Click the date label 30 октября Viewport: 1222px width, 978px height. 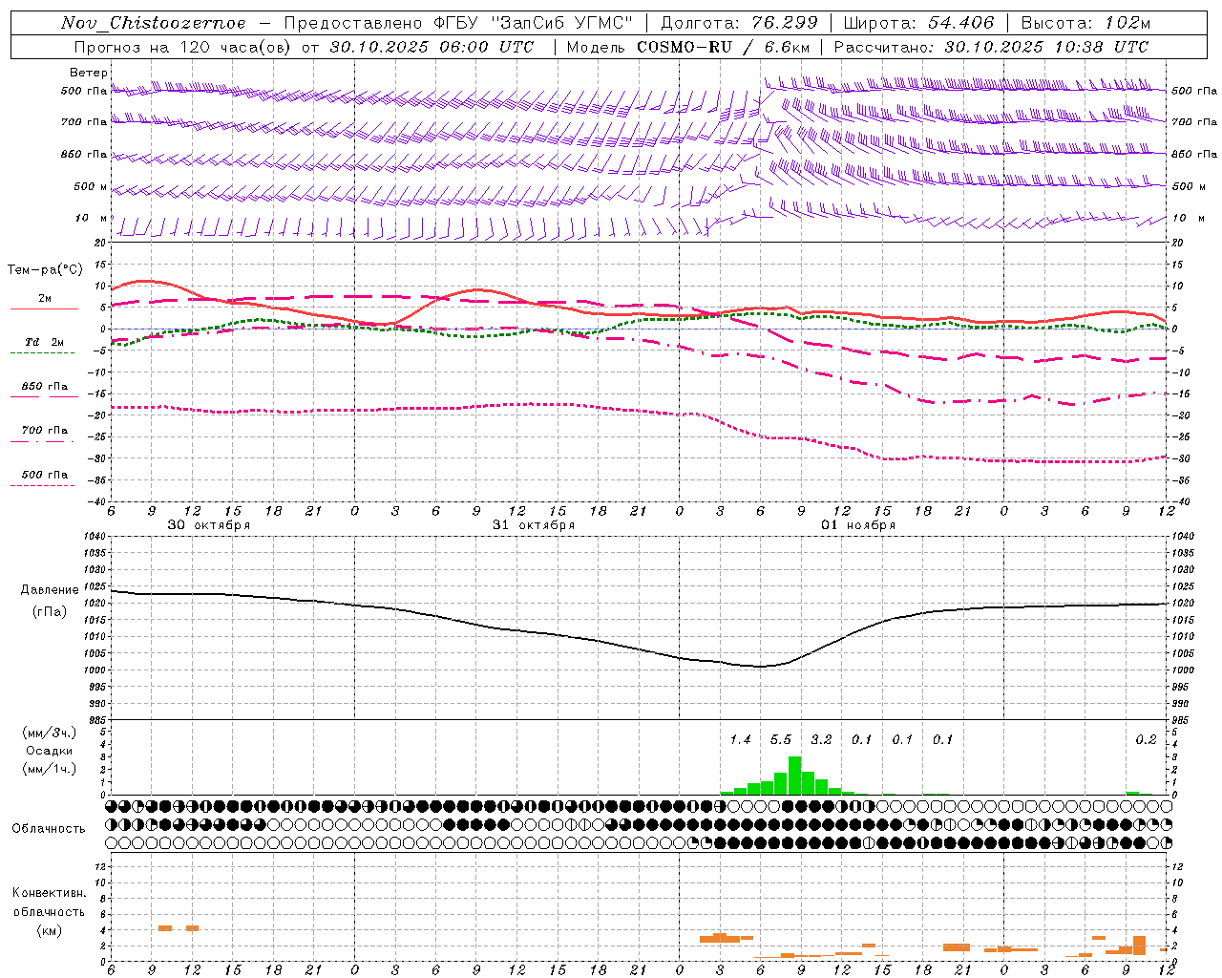[x=209, y=525]
